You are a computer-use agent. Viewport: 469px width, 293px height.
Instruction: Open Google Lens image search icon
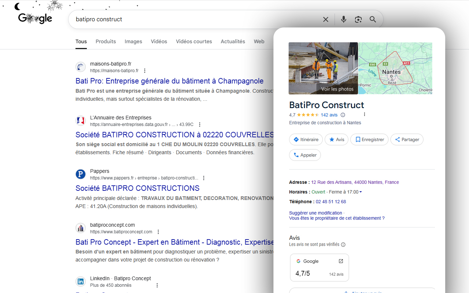coord(358,19)
